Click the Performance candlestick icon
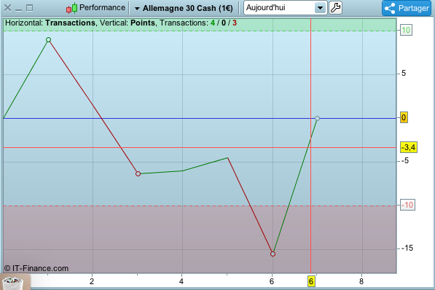The image size is (435, 290). [x=71, y=8]
